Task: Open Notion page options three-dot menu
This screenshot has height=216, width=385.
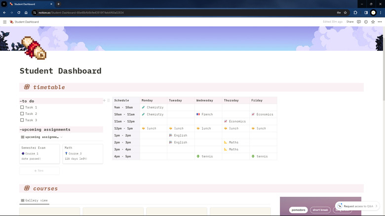Action: pyautogui.click(x=380, y=22)
